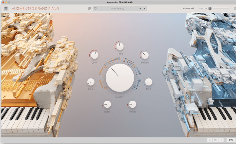Click the large MORPH knob
Image resolution: width=236 pixels, height=144 pixels.
[x=120, y=78]
